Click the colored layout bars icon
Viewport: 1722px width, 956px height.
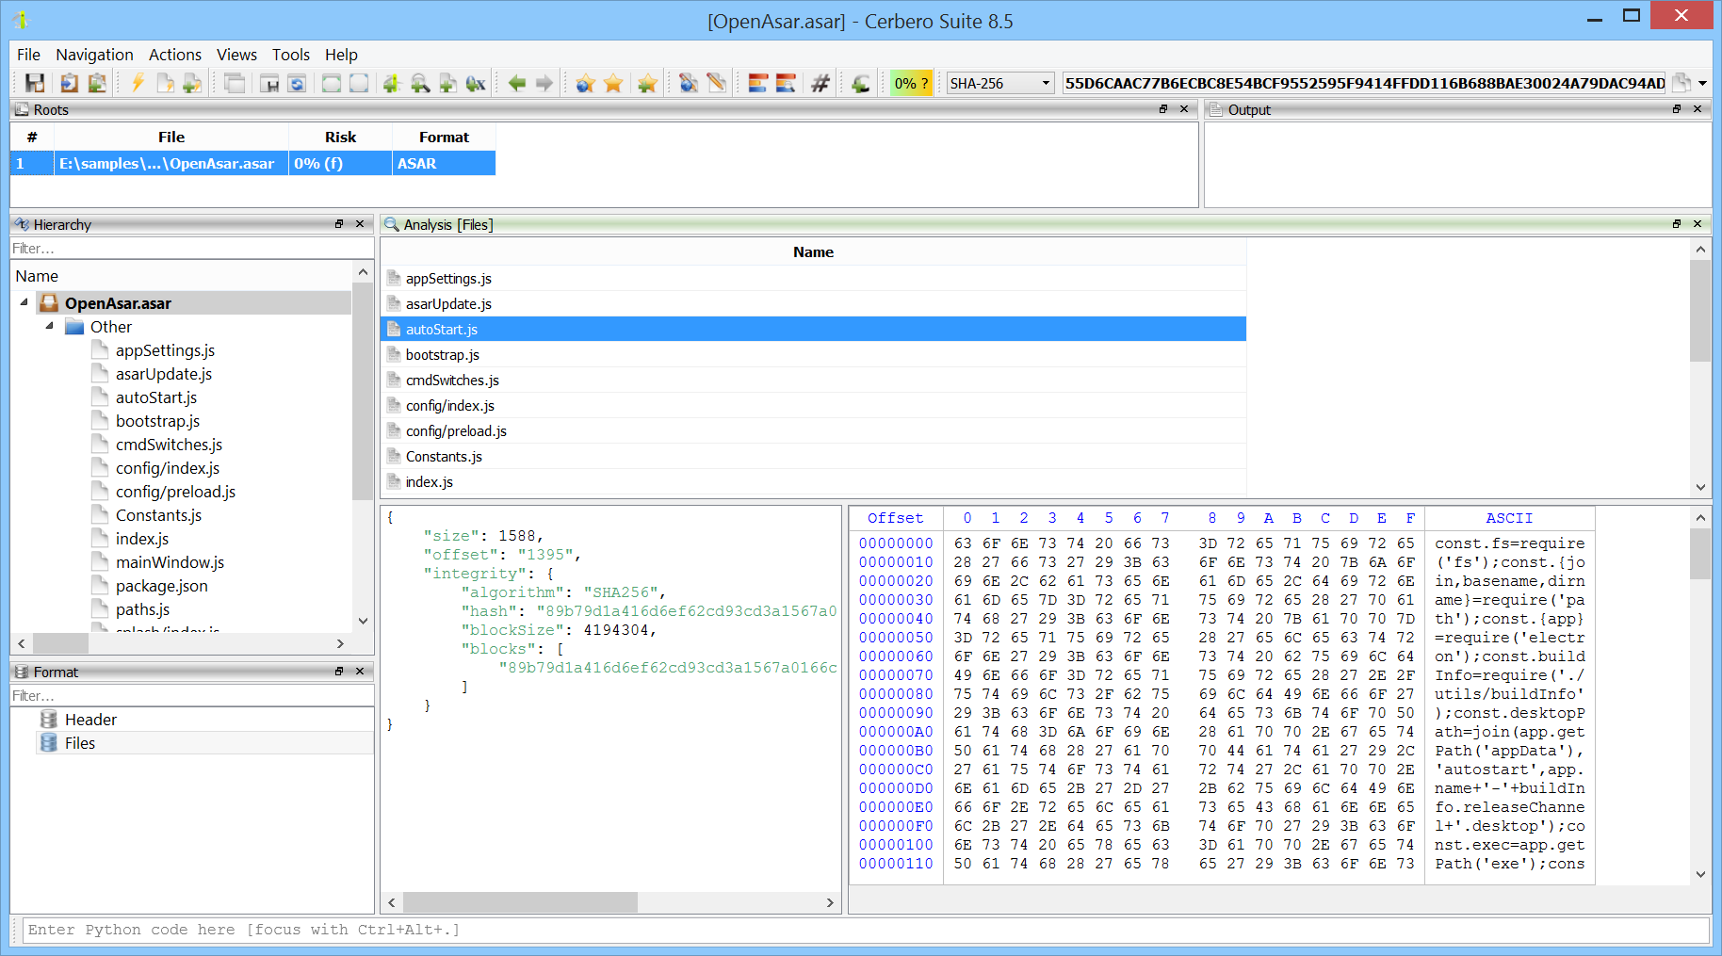pyautogui.click(x=758, y=83)
